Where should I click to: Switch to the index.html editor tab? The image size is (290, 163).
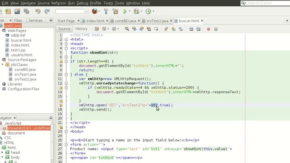tap(95, 21)
